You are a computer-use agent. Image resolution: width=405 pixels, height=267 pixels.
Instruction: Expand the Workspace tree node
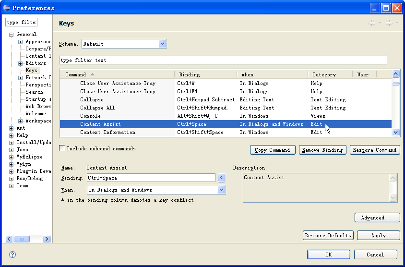pos(20,121)
